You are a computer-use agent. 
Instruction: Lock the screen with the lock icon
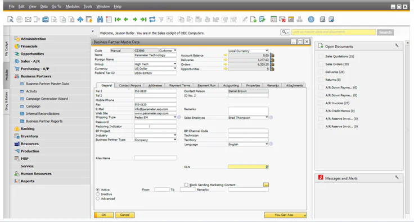[x=89, y=19]
